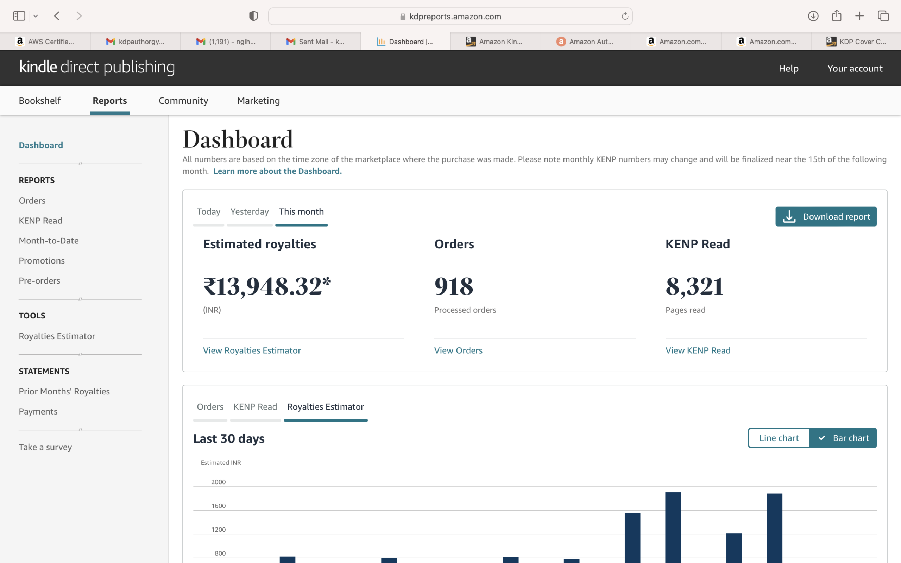Viewport: 901px width, 563px height.
Task: Click the 918 processed orders value
Action: tap(453, 286)
